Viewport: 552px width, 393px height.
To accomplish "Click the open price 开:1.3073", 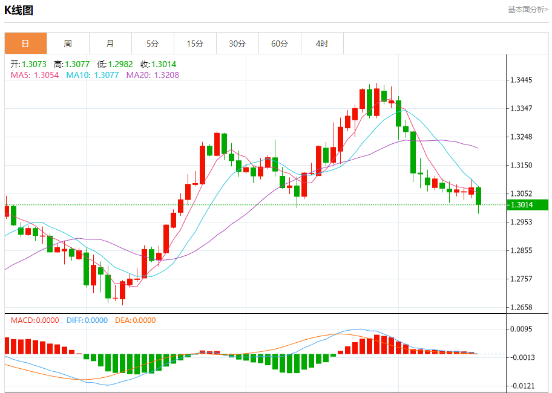I will click(28, 64).
